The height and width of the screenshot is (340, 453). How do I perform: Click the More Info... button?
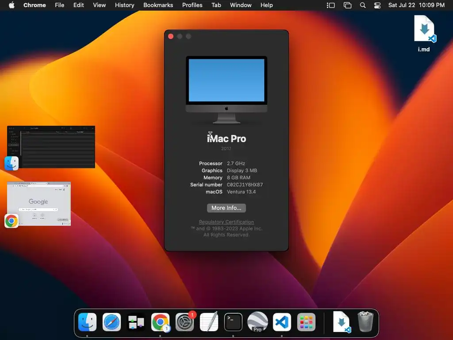coord(226,208)
